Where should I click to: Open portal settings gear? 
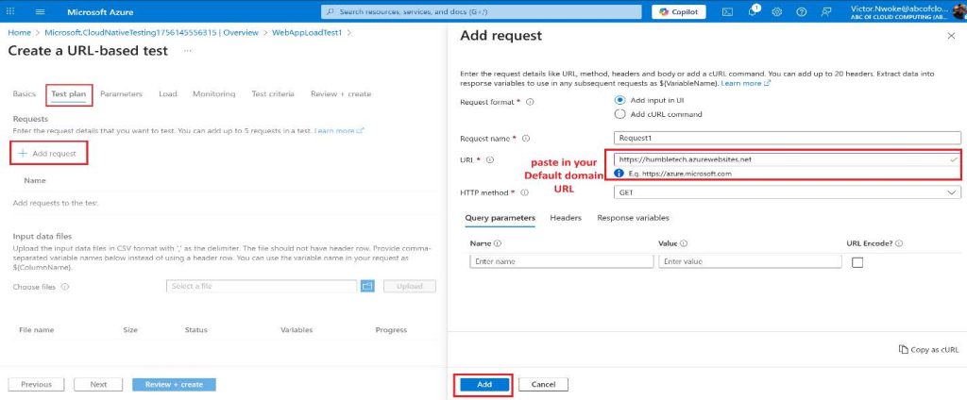(x=777, y=11)
